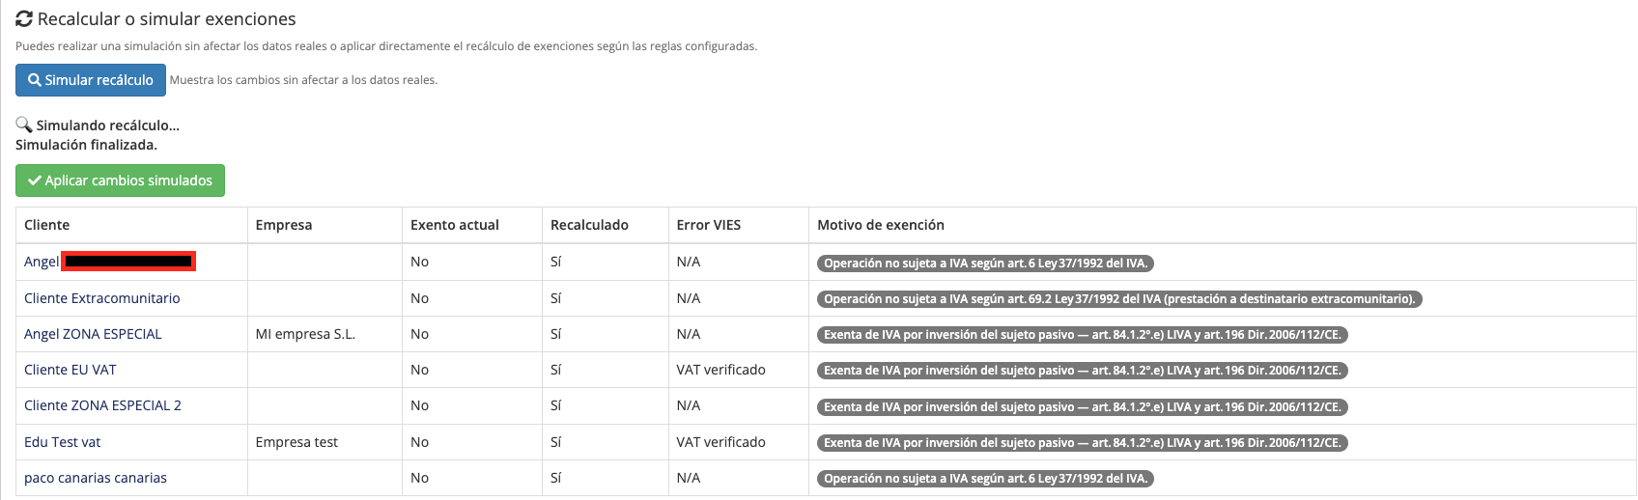Viewport: 1638px width, 500px height.
Task: Click magnifying glass emoji next to Simulando recálculo
Action: click(24, 125)
